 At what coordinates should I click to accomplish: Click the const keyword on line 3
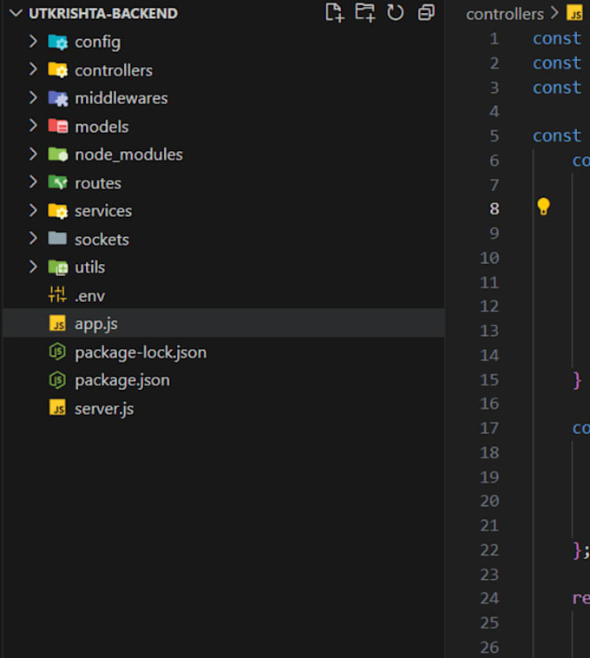pos(557,88)
